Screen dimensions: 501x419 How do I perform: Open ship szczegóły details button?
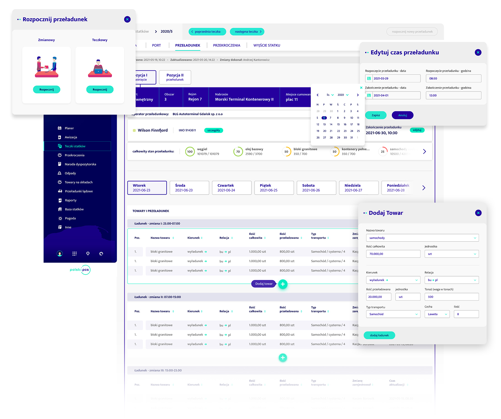pos(214,130)
